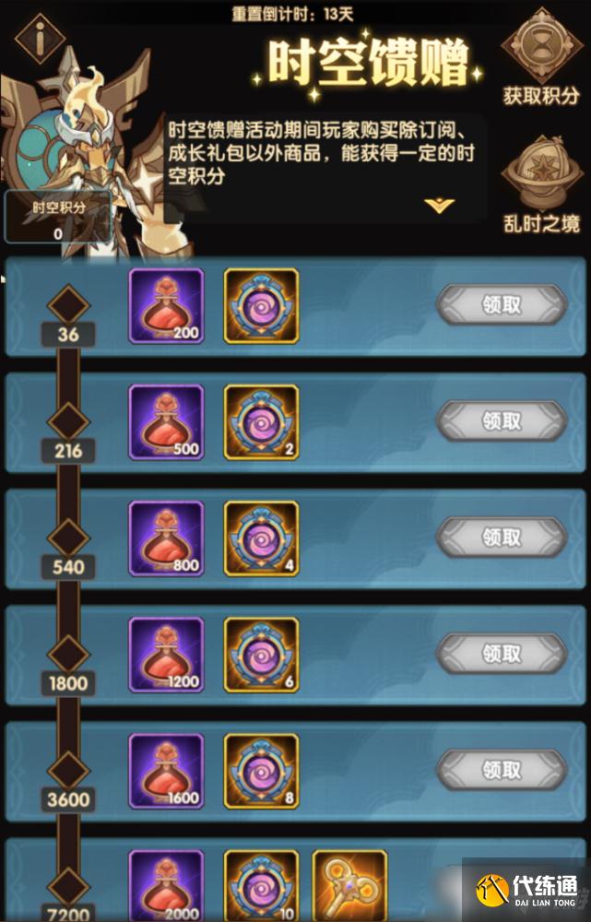Image resolution: width=591 pixels, height=922 pixels.
Task: Tap the 时空积分 points counter box
Action: pyautogui.click(x=58, y=217)
